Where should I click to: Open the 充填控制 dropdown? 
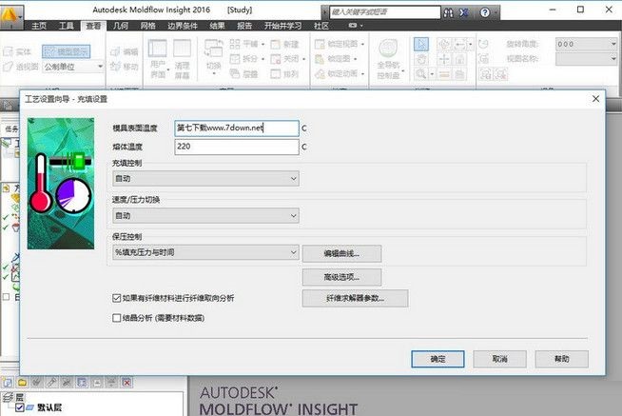pyautogui.click(x=205, y=179)
